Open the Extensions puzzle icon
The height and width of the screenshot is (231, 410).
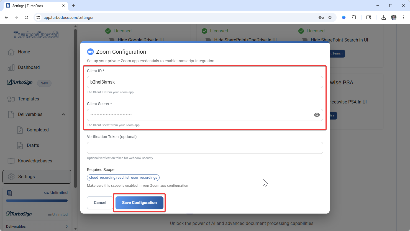pyautogui.click(x=354, y=17)
